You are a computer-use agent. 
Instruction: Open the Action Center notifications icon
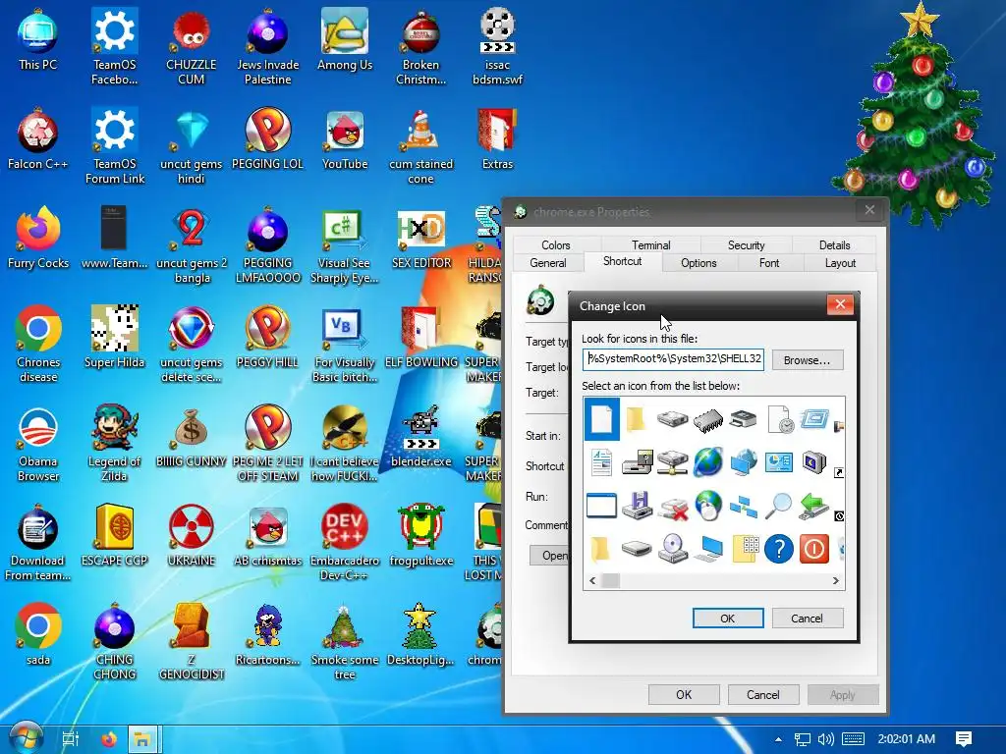pyautogui.click(x=963, y=739)
